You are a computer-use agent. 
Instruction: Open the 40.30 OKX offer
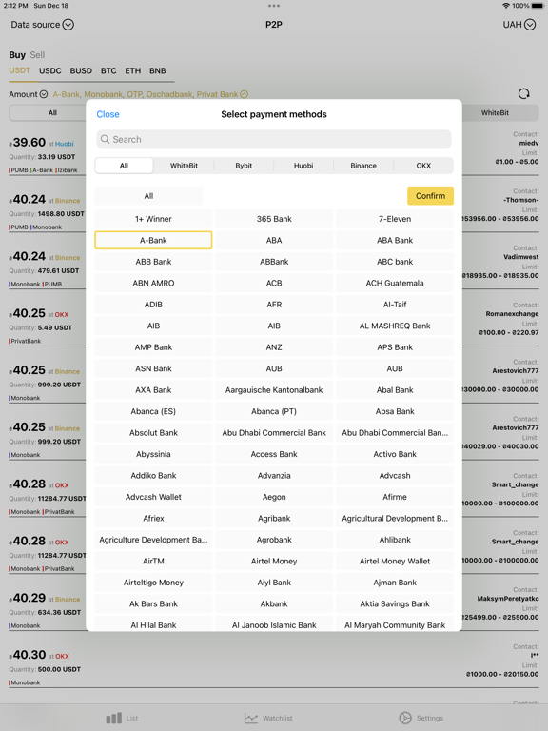coord(274,666)
